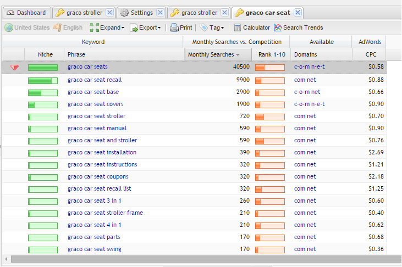Sort by the CPC column header
This screenshot has width=402, height=267.
coord(369,54)
